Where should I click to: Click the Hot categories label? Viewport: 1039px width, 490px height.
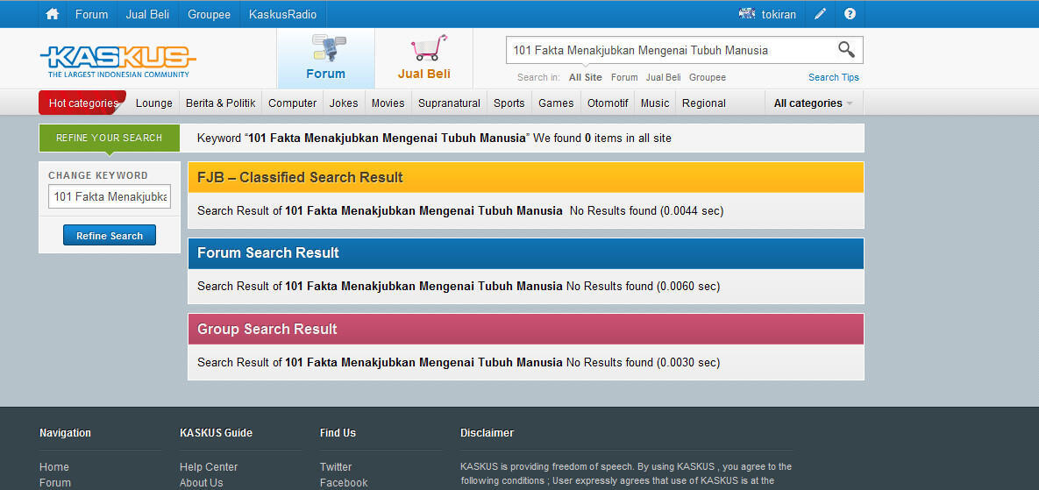tap(83, 103)
